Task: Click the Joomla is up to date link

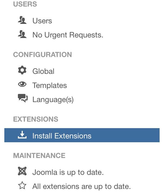Action: (x=68, y=172)
